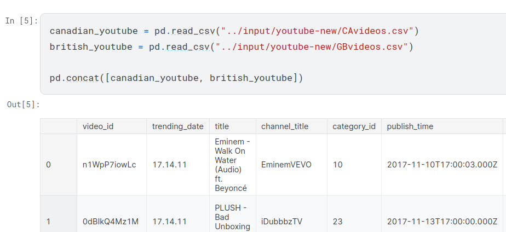
Task: Click row index 1 in the dataframe
Action: tap(48, 222)
